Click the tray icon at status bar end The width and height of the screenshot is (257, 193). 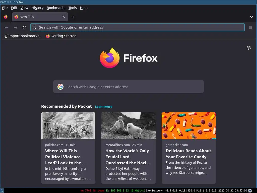coord(250,190)
